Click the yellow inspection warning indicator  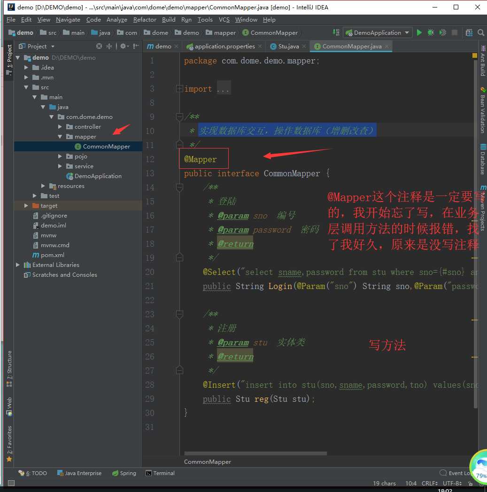[475, 55]
